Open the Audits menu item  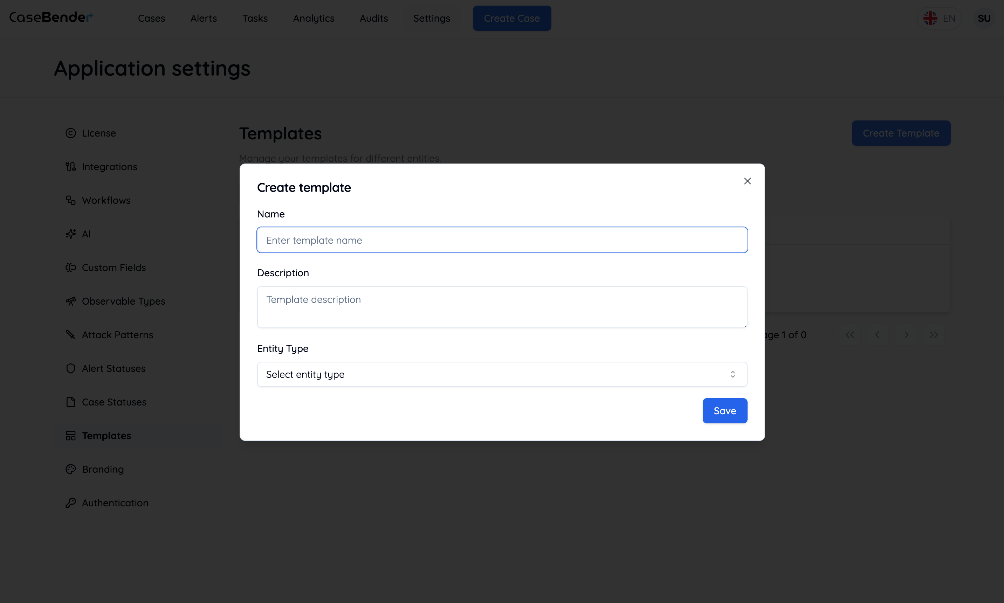[x=373, y=18]
